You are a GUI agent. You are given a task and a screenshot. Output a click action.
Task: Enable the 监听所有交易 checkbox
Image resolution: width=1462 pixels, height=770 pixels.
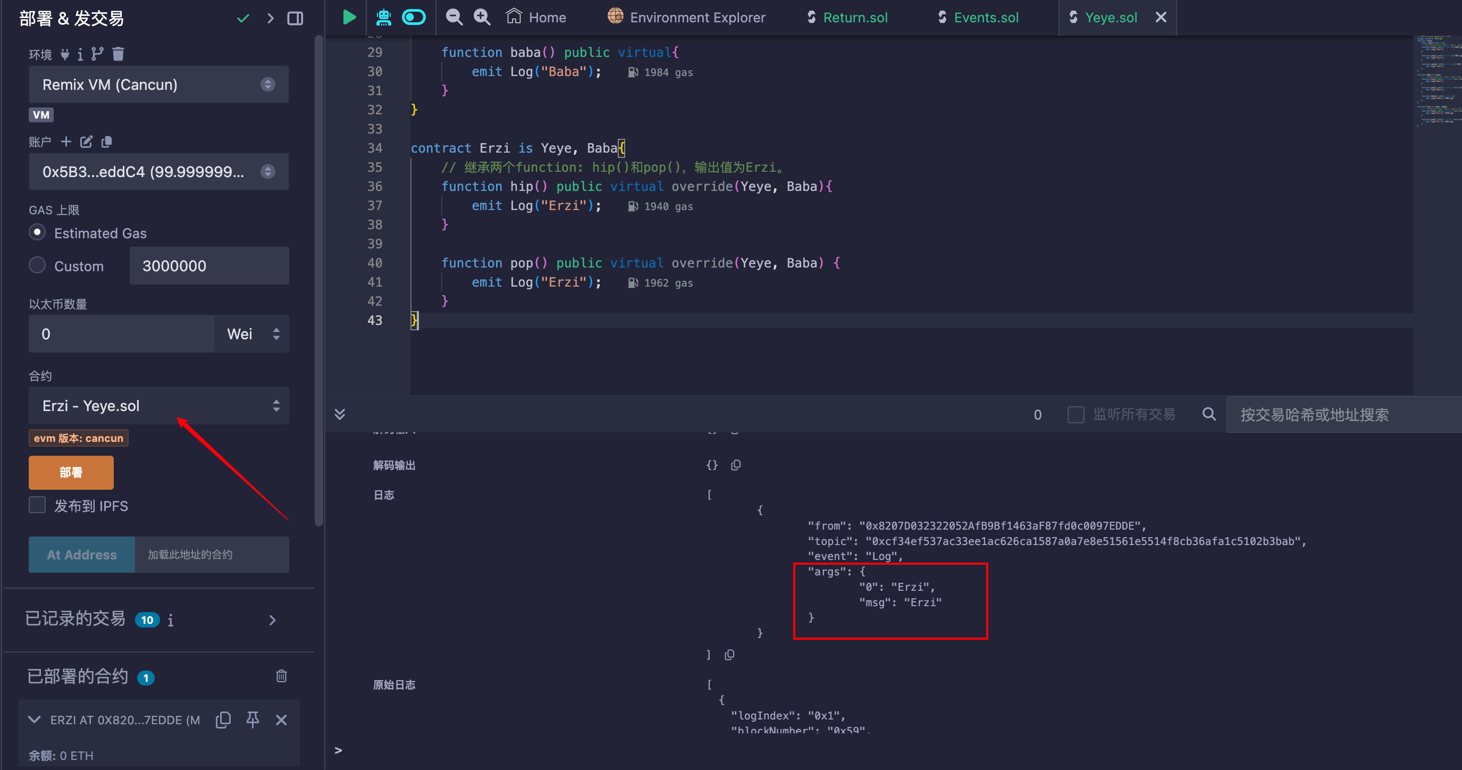(1076, 415)
